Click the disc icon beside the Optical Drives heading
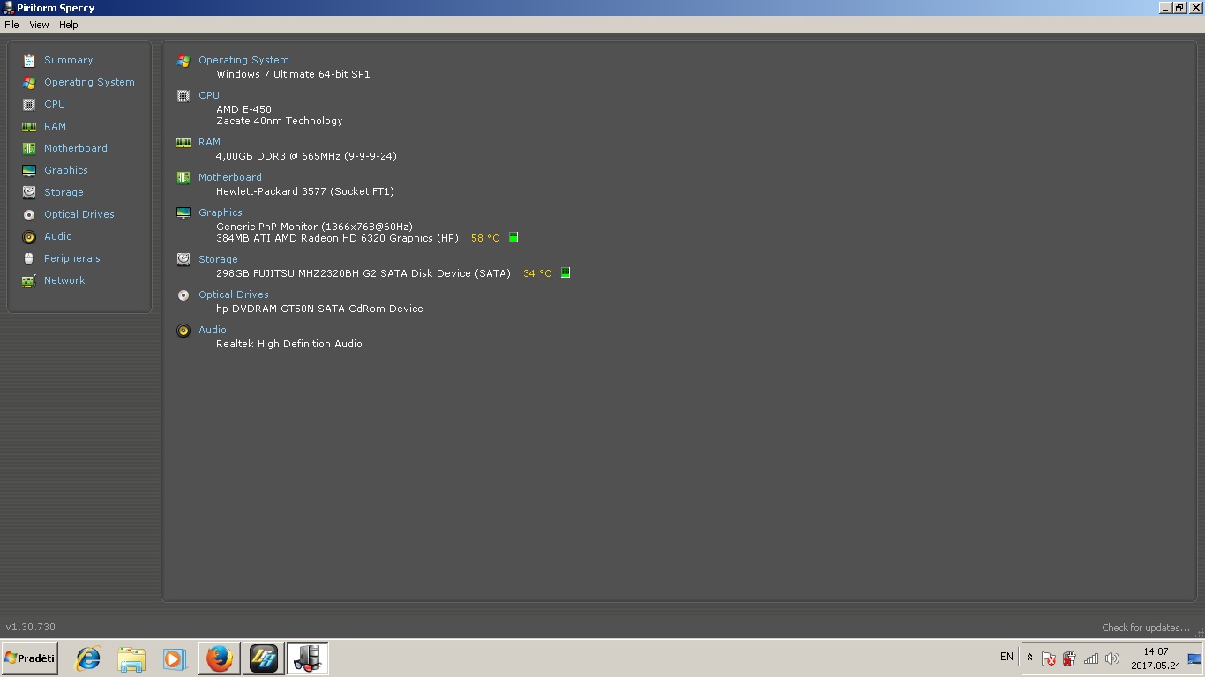Viewport: 1205px width, 677px height. 183,294
